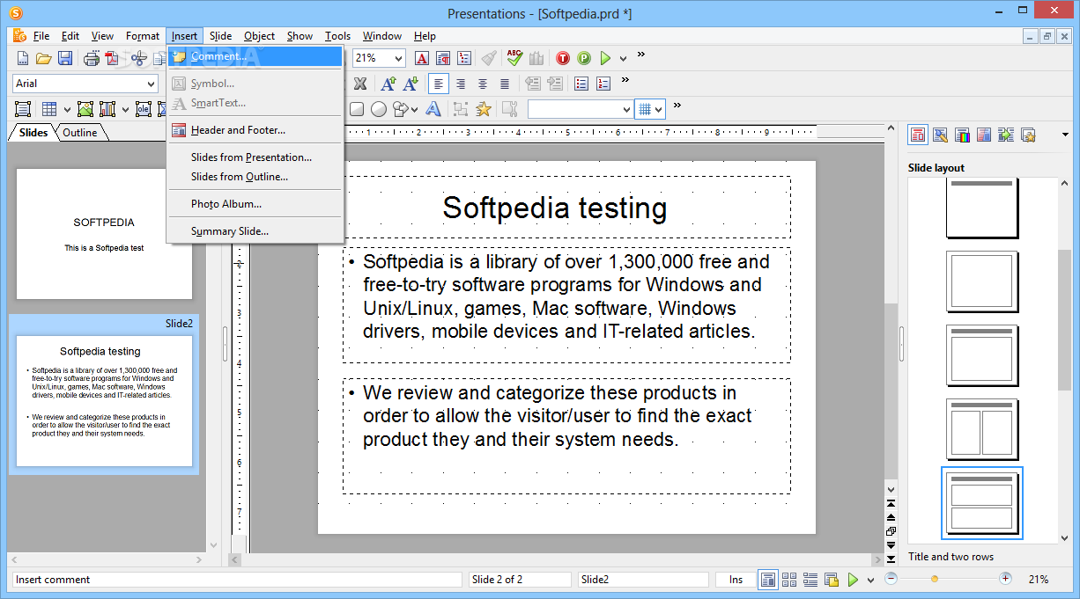
Task: Open character formatting (red A icon)
Action: [x=422, y=58]
